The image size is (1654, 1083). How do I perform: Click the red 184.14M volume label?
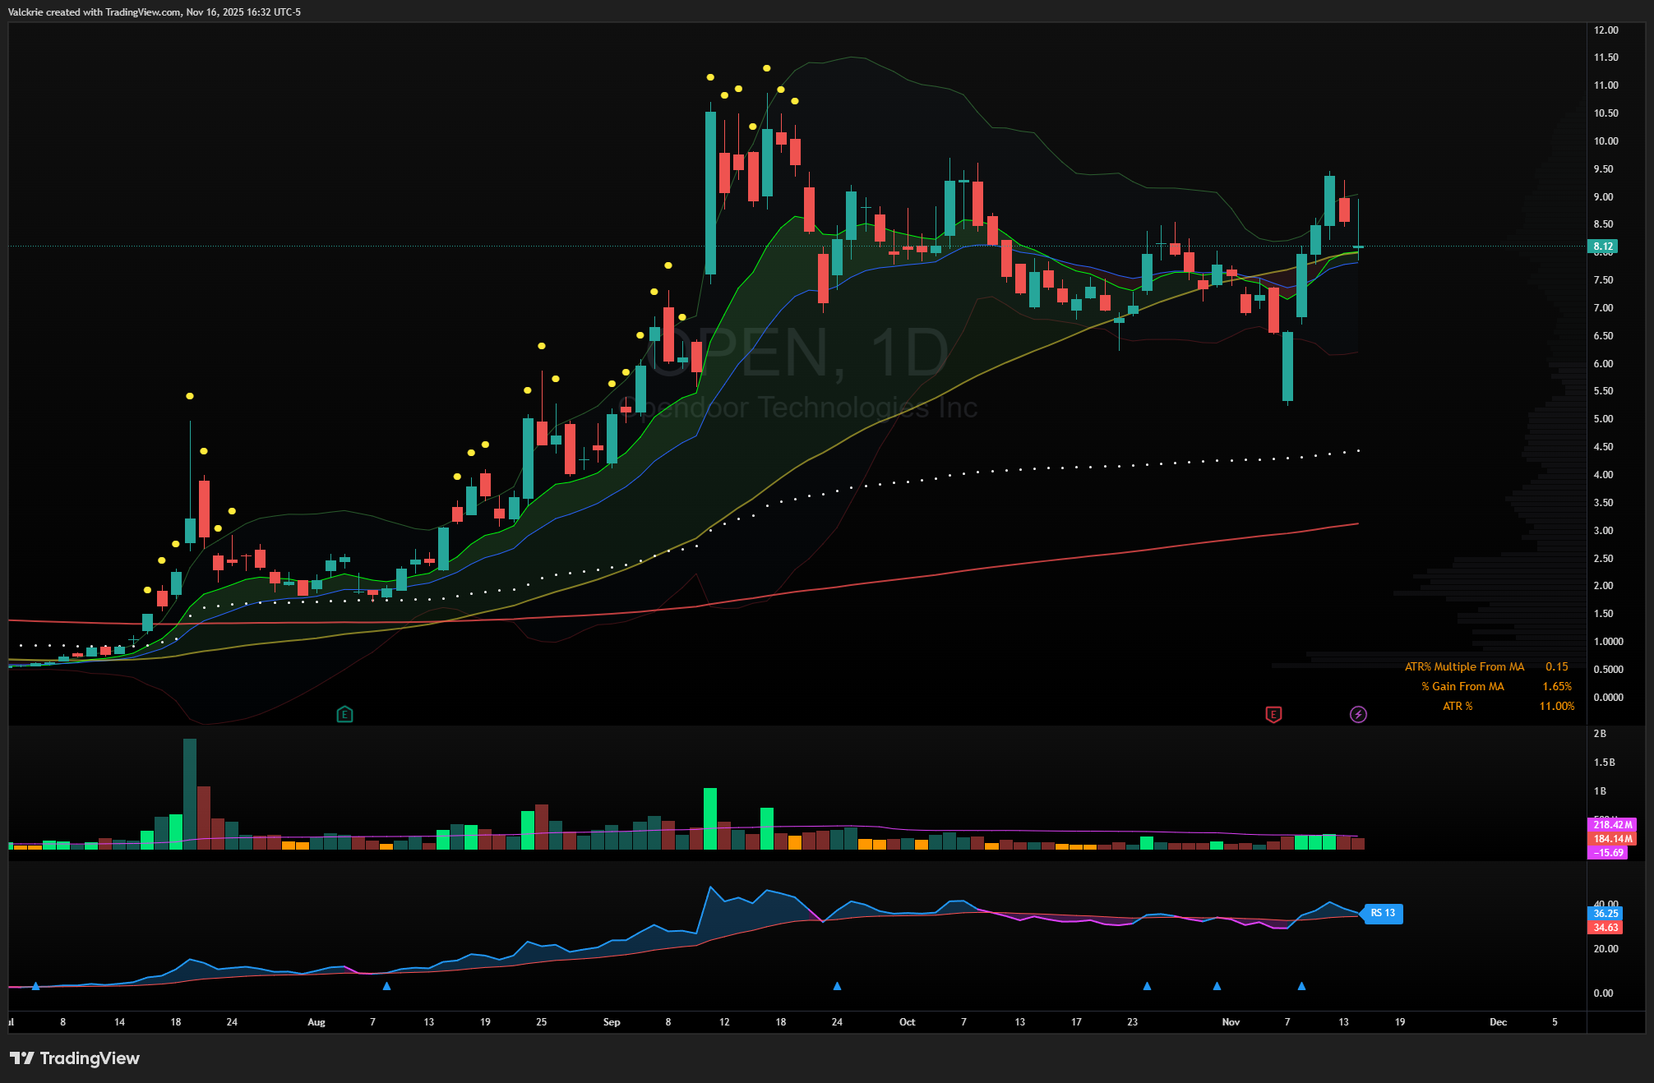pyautogui.click(x=1612, y=839)
